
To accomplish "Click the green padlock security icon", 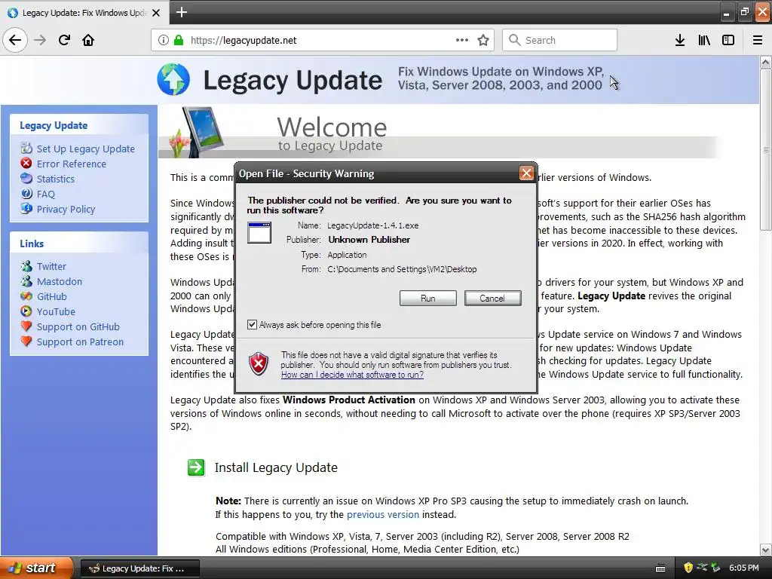I will pyautogui.click(x=179, y=40).
